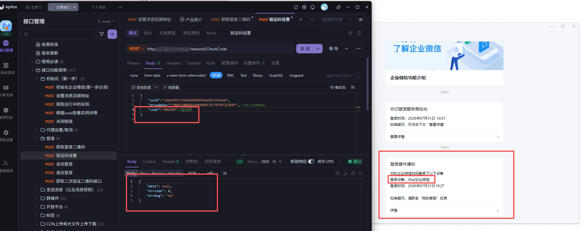Open the response Cookie tab
587x231 pixels.
pyautogui.click(x=149, y=161)
